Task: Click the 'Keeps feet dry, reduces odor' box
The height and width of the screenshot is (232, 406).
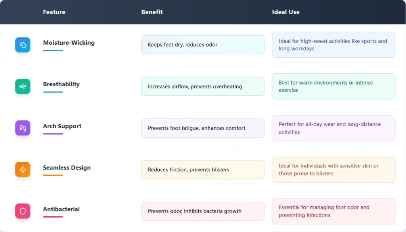Action: tap(203, 45)
